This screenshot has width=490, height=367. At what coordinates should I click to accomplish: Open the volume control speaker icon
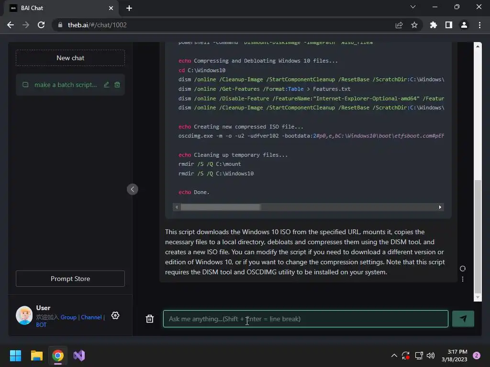tap(431, 356)
